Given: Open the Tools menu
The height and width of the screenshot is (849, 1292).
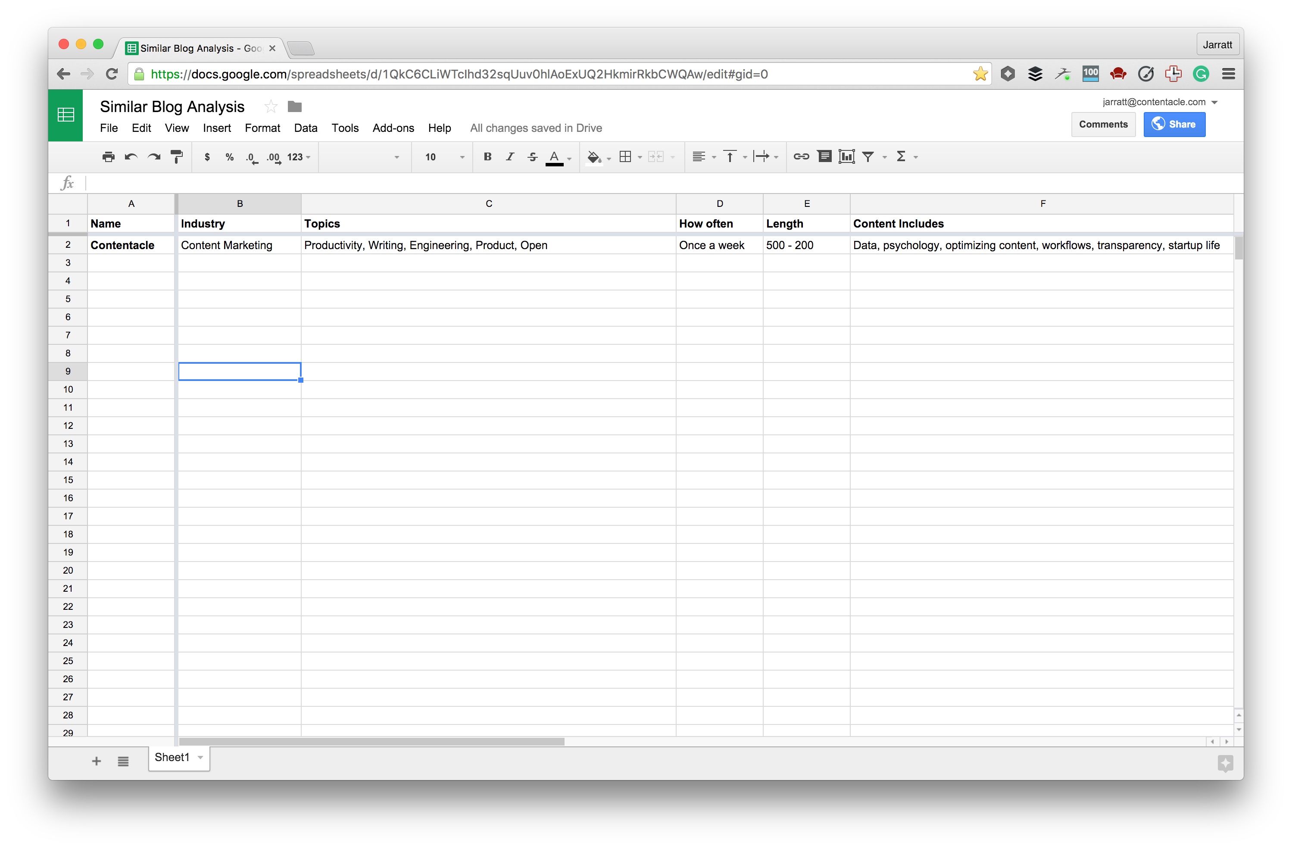Looking at the screenshot, I should click(345, 128).
